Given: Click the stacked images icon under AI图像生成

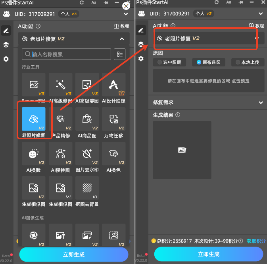Looking at the screenshot, I should [x=87, y=235].
